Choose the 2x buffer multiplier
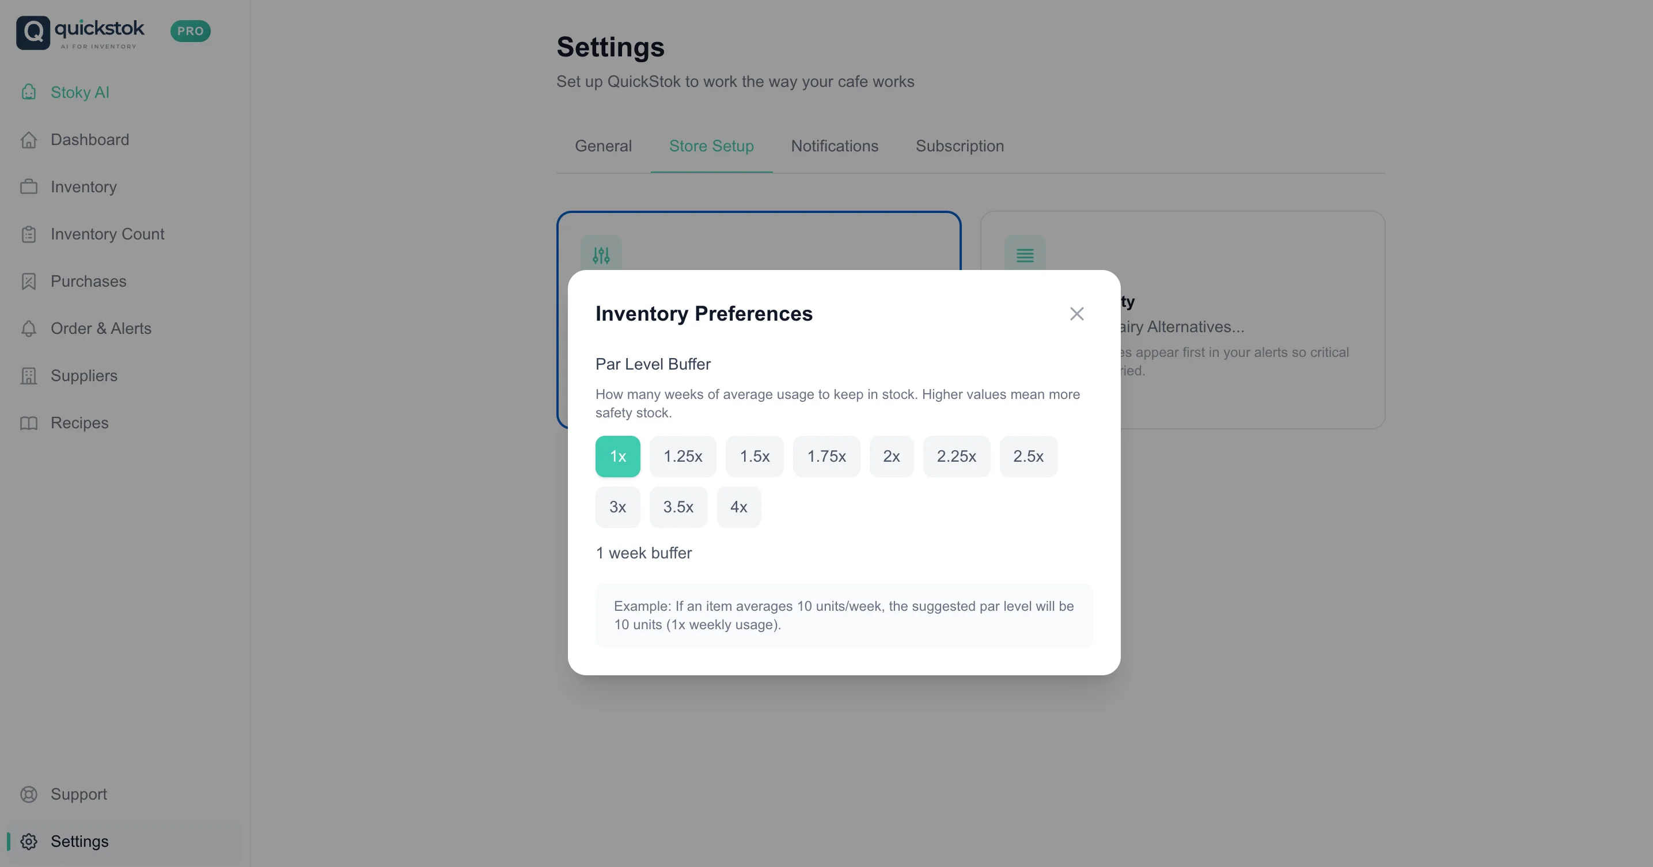The width and height of the screenshot is (1653, 867). coord(892,456)
